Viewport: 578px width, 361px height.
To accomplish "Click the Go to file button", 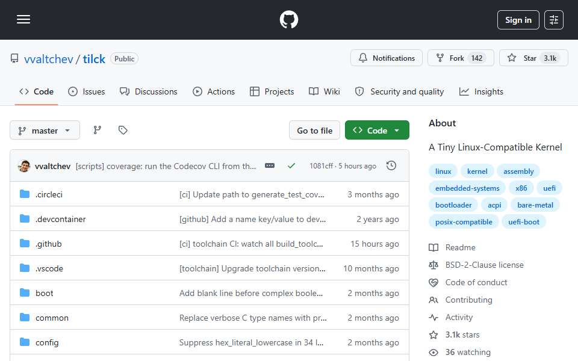I will pos(314,131).
